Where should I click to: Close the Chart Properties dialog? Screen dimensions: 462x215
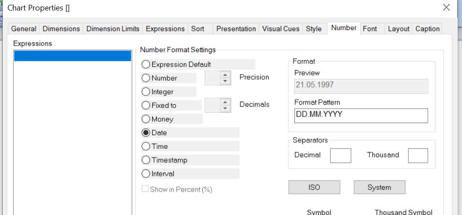coord(446,7)
